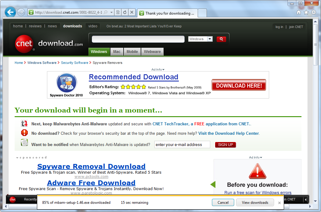
Task: Open the 'Recommended Download' link
Action: tap(133, 77)
